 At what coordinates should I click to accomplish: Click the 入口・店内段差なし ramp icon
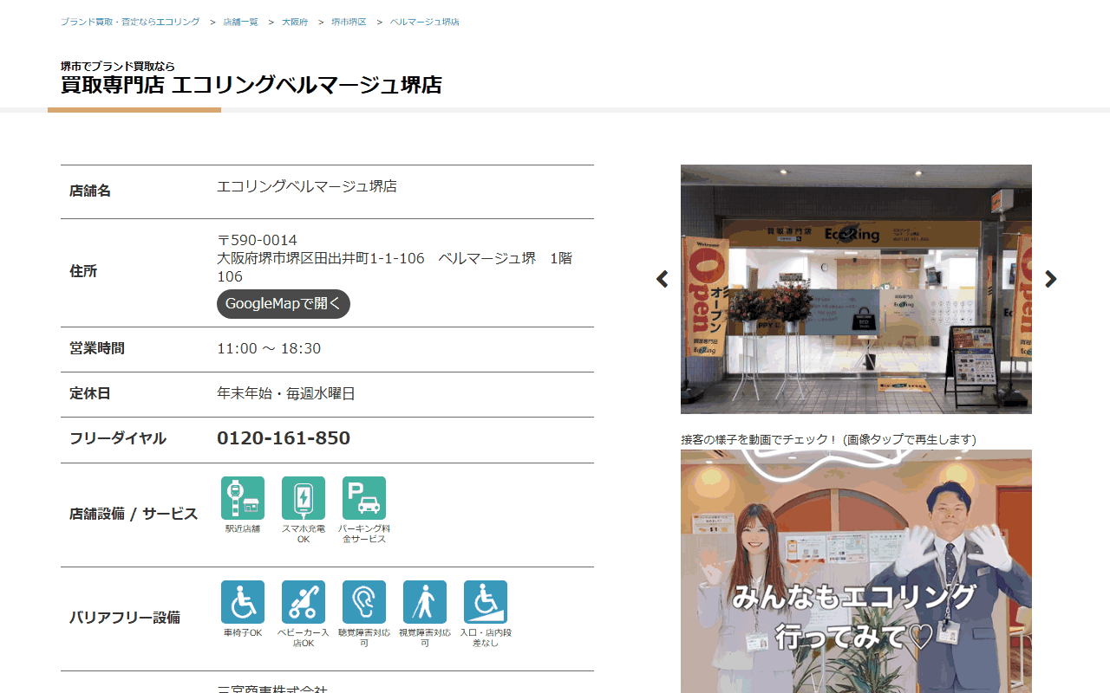pos(486,602)
